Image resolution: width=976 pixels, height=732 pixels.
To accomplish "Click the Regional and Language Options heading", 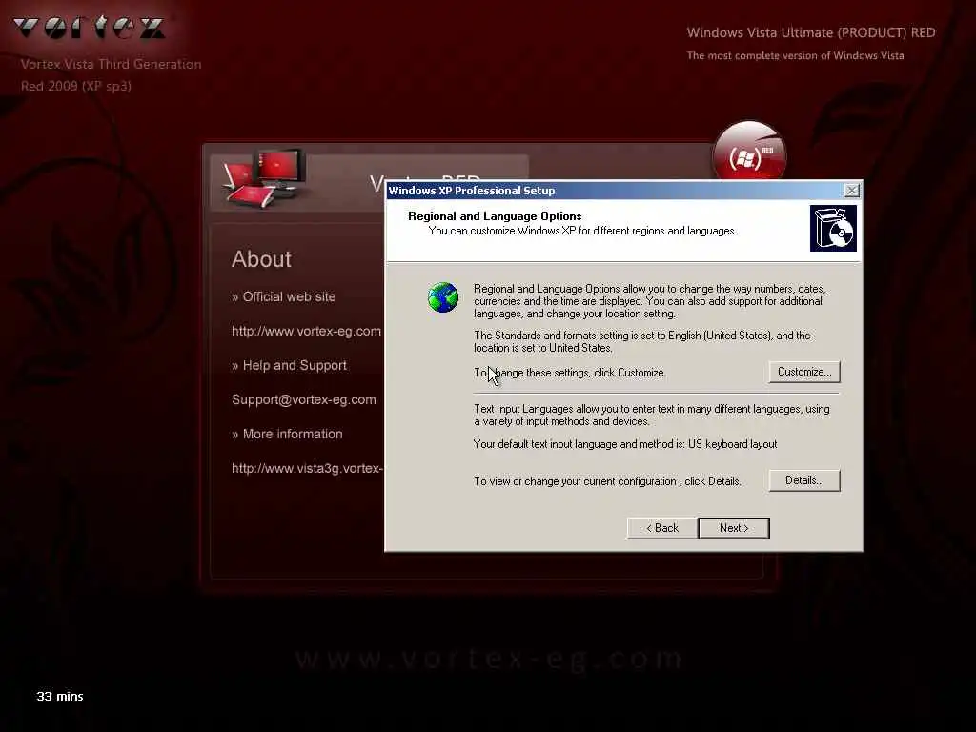I will 495,216.
